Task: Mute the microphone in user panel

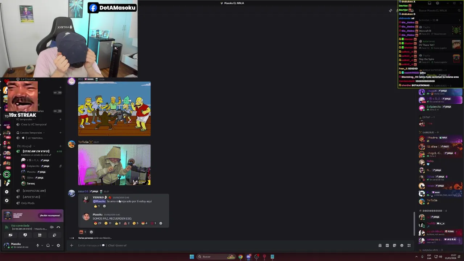Action: click(37, 245)
